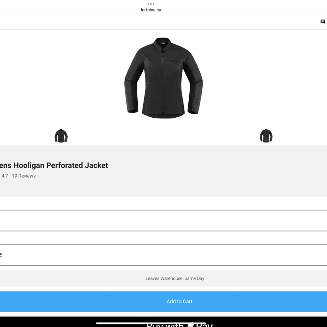Click the 4.7 rating value
The image size is (327, 327).
point(5,176)
